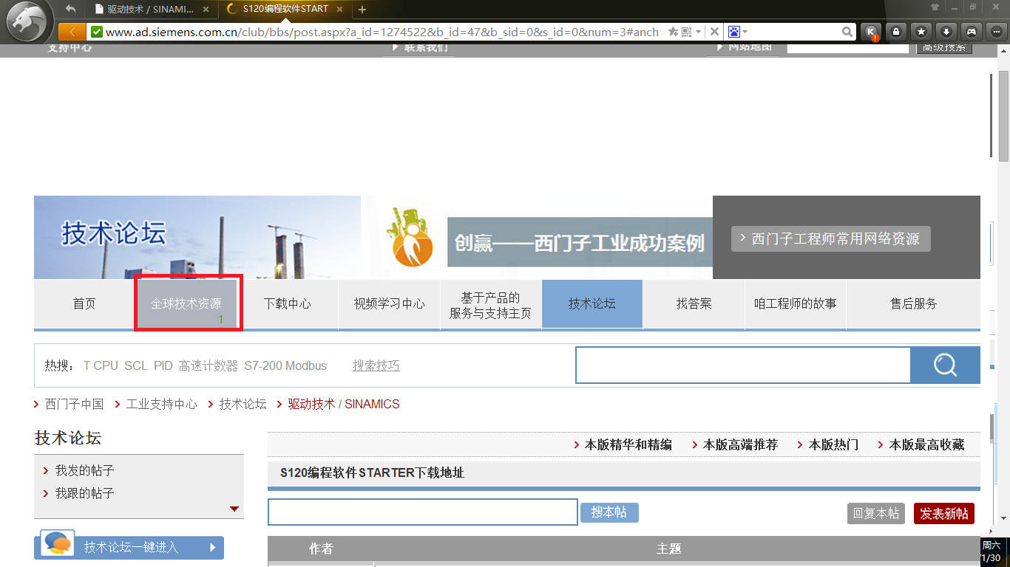Image resolution: width=1010 pixels, height=567 pixels.
Task: Click the 发表新帖 new post button
Action: point(944,513)
